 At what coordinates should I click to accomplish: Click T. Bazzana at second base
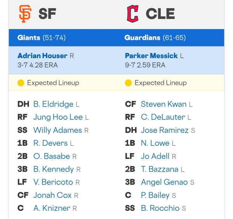tap(160, 169)
